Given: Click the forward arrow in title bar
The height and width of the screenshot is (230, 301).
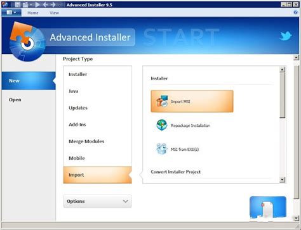Looking at the screenshot, I should coord(53,4).
